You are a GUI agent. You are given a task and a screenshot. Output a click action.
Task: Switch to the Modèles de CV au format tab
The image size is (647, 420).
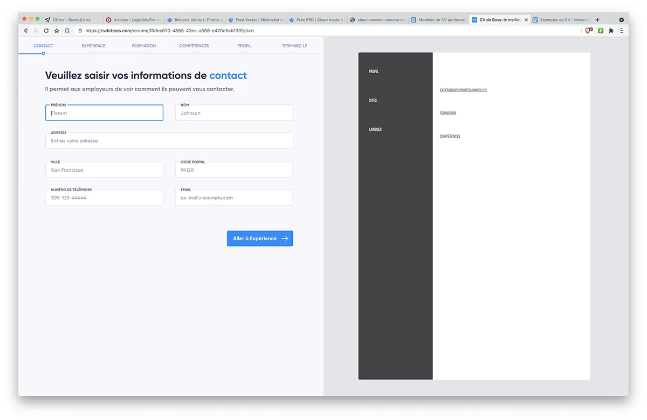439,20
